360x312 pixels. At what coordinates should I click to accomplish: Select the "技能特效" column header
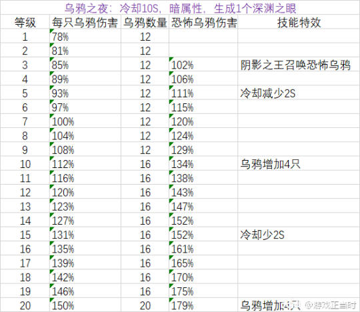[299, 22]
